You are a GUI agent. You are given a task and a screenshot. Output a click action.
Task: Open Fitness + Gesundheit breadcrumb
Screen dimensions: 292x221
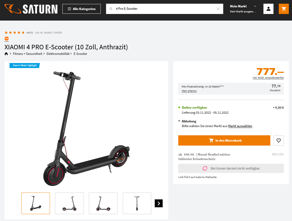click(x=28, y=54)
